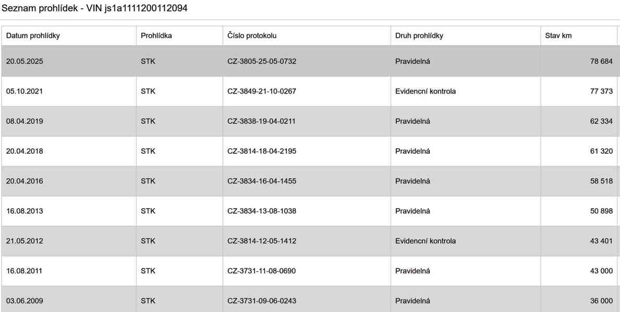This screenshot has width=620, height=312.
Task: Click the 'Stav km' column header
Action: [558, 36]
